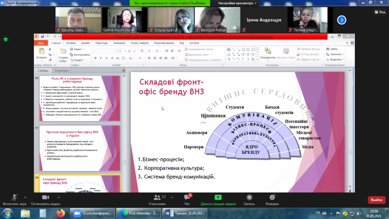Select Galina Studinska's video thumbnail
This screenshot has height=219, width=389.
coord(124,20)
